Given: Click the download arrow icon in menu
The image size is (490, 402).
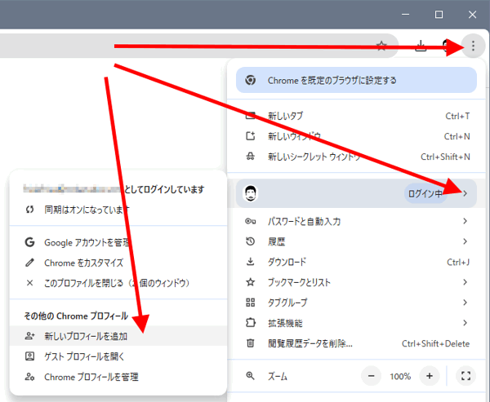Looking at the screenshot, I should click(251, 262).
